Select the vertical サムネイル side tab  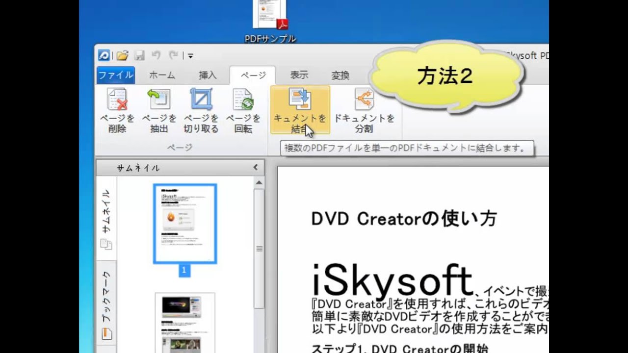106,218
